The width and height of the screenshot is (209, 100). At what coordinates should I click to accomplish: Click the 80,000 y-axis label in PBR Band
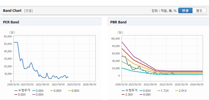click(116, 46)
